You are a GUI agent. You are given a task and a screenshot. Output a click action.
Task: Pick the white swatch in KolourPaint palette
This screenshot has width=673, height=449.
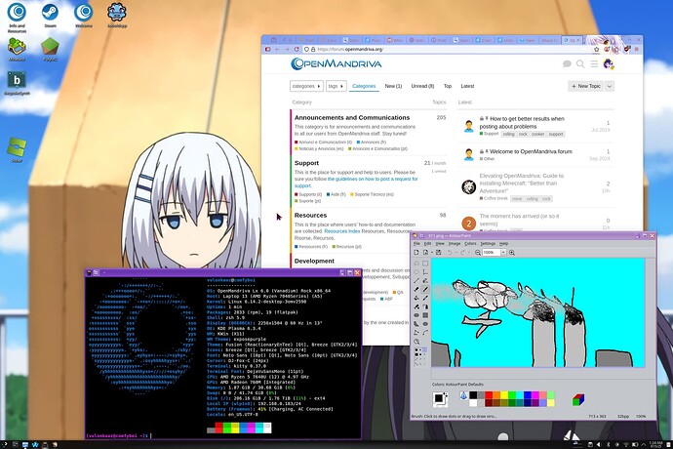tap(473, 403)
